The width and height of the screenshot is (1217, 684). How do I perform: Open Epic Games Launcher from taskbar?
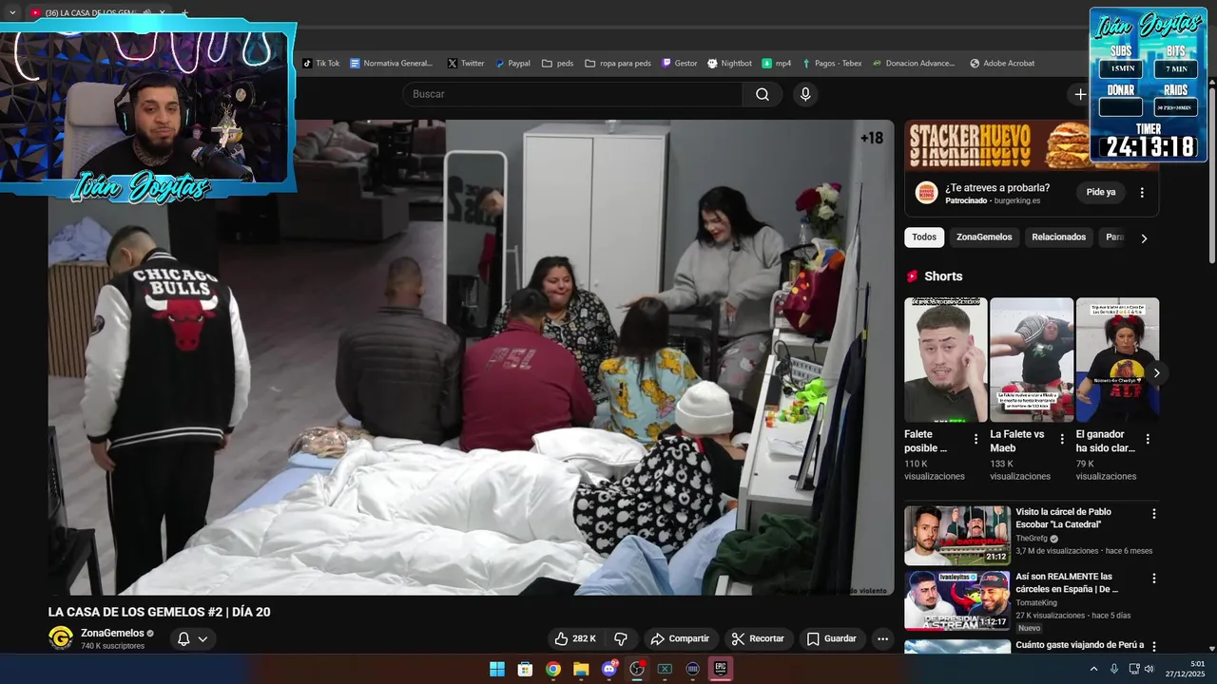(x=721, y=669)
